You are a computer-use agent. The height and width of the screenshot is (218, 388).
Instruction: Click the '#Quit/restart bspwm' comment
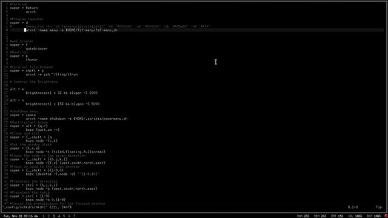tap(29, 122)
